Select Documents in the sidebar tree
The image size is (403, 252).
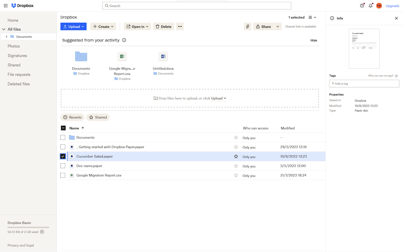[x=24, y=37]
